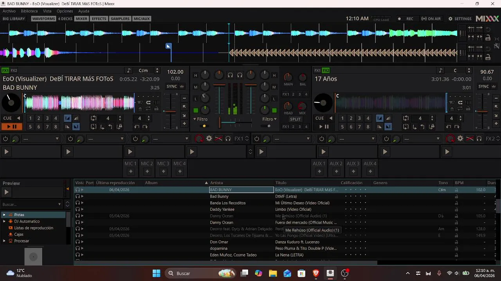
Task: Toggle low EQ kill L on right channel
Action: pyautogui.click(x=274, y=99)
